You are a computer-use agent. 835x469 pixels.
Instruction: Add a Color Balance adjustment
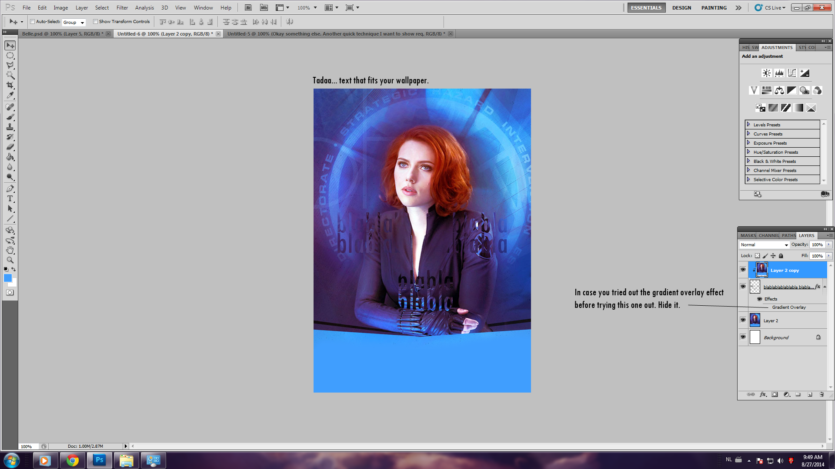(x=779, y=90)
